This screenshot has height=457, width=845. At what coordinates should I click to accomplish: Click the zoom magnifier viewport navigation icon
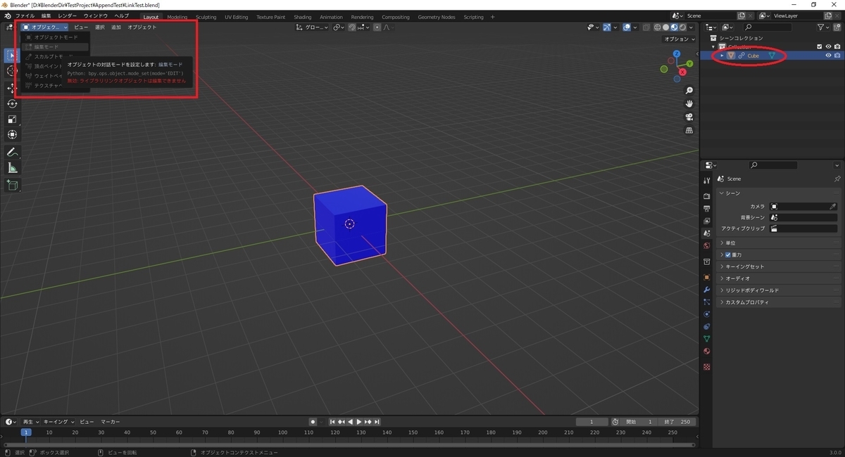pyautogui.click(x=689, y=91)
